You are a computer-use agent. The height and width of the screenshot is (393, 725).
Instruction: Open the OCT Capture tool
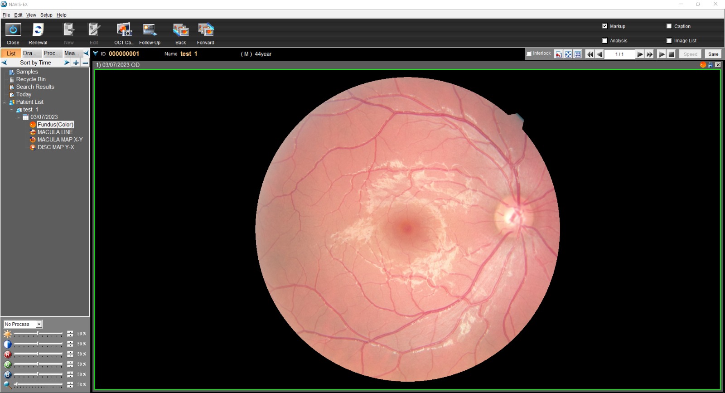tap(124, 30)
